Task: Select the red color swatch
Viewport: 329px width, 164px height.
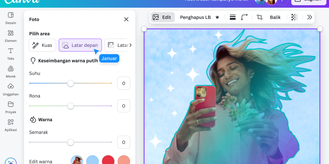Action: [x=108, y=161]
